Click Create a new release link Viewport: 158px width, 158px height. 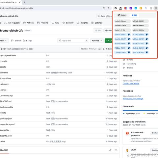click(x=131, y=83)
